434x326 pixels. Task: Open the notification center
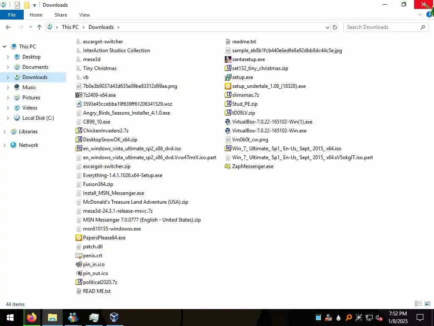click(x=420, y=318)
